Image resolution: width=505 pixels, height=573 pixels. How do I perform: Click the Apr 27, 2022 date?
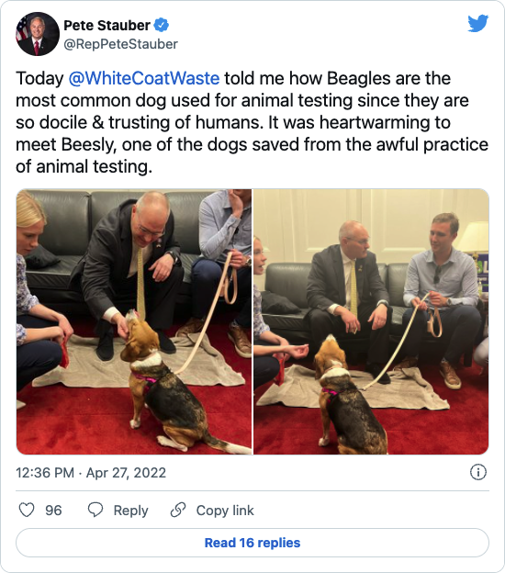click(126, 473)
